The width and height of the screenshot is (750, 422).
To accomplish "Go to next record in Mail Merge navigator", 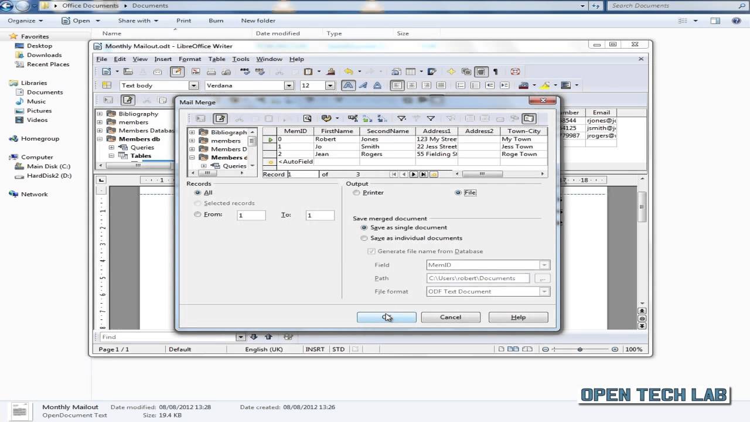I will tap(414, 174).
